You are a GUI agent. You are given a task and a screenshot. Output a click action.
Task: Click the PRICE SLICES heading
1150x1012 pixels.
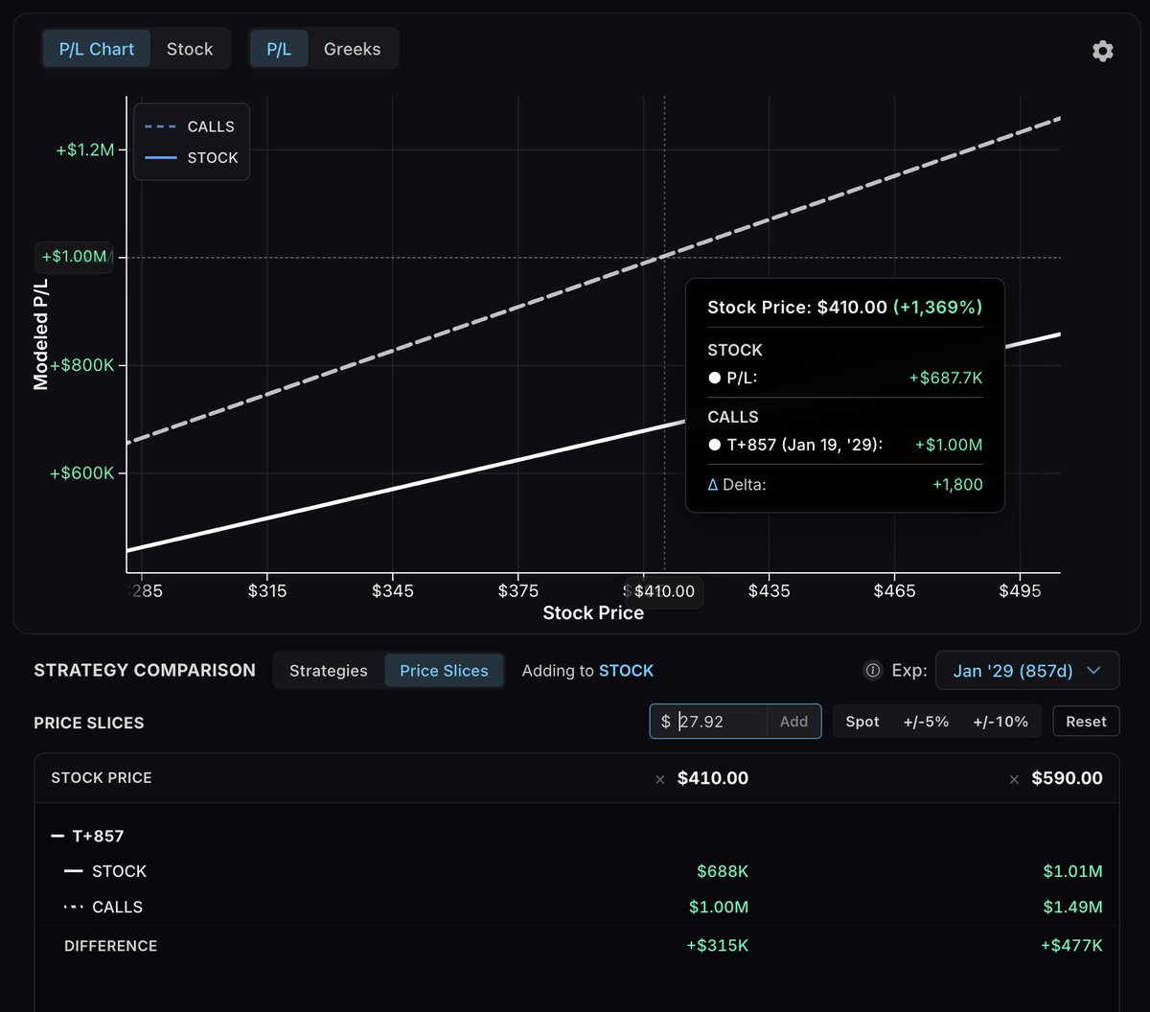(89, 723)
